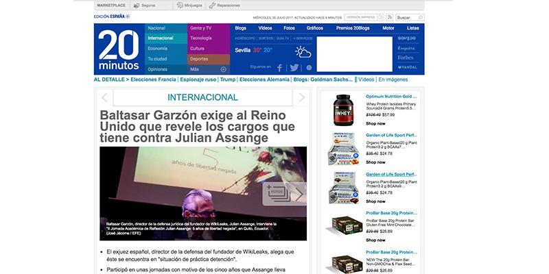Open the Edición España edition selector
The width and height of the screenshot is (549, 274).
(x=111, y=16)
